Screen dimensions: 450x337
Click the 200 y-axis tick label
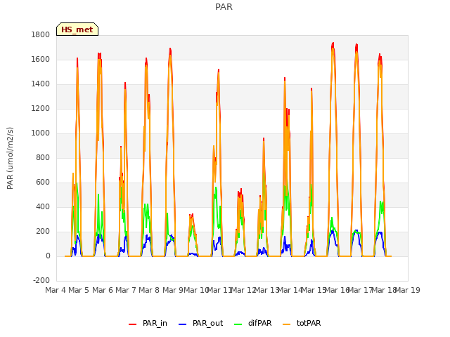[x=43, y=232]
